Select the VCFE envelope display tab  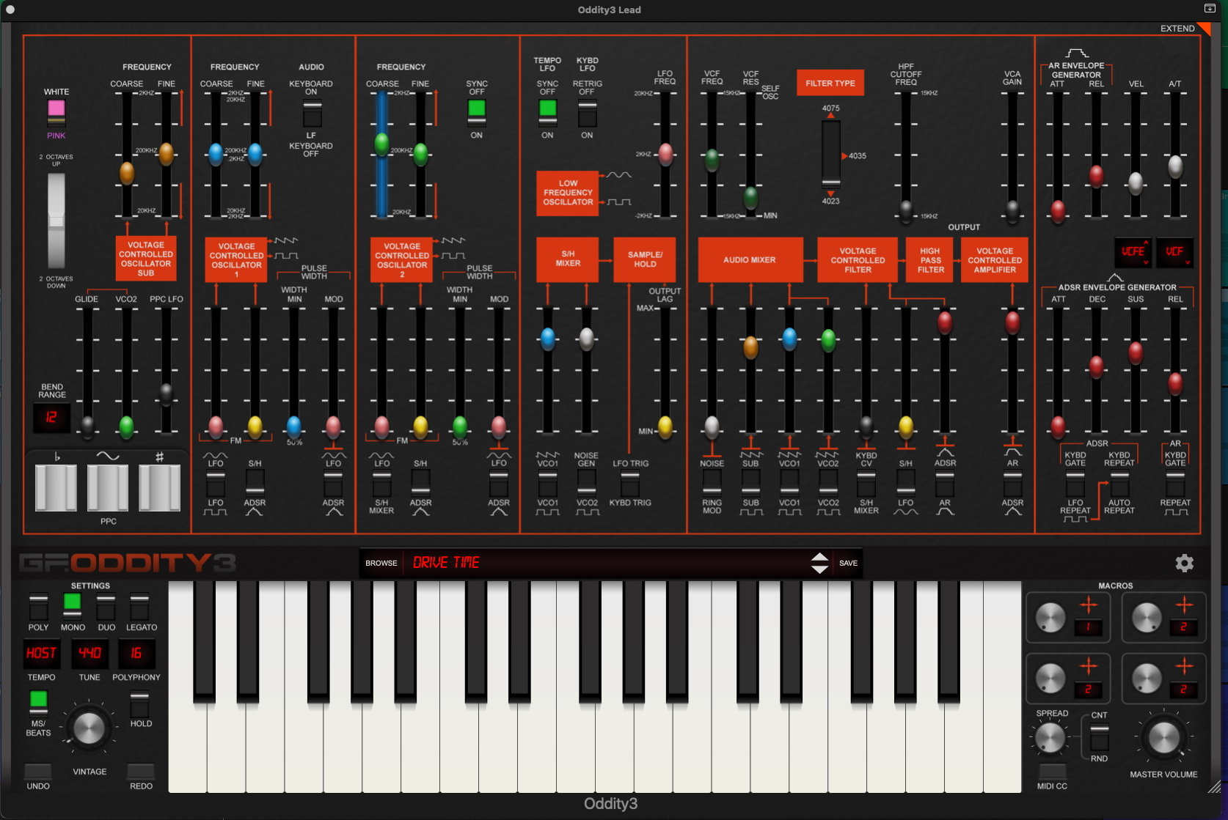1133,251
